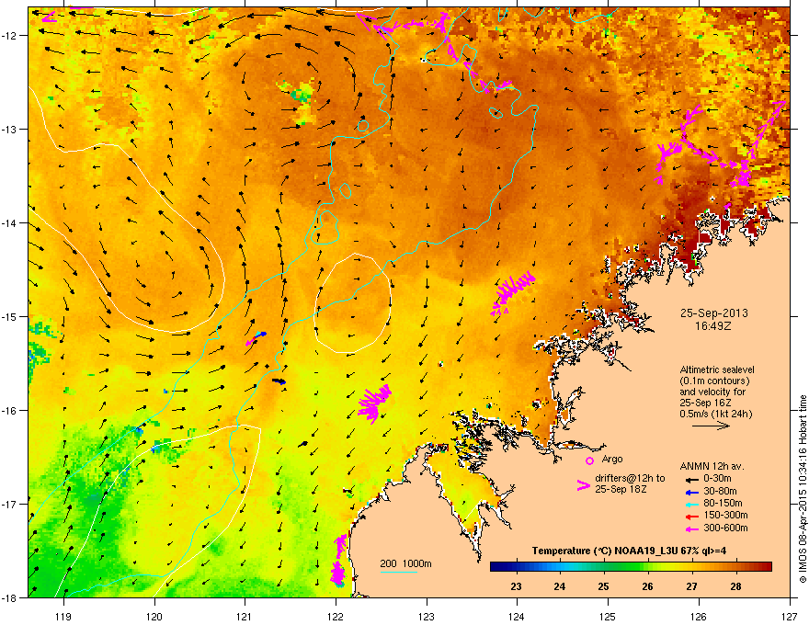
Task: Click the magenta drifter track near 16°S 122.5°E
Action: tap(375, 403)
